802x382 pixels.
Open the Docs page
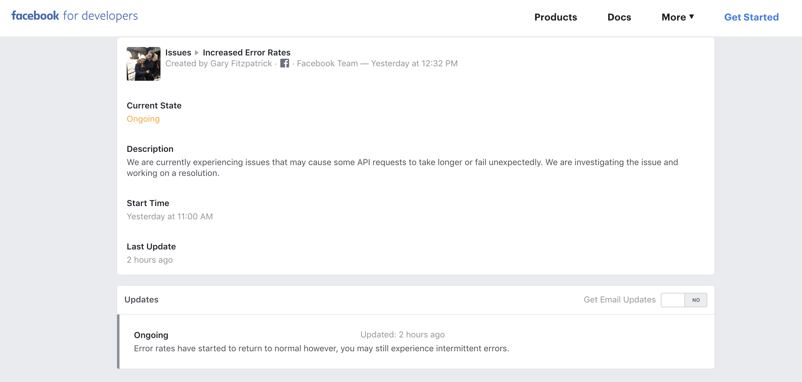tap(619, 17)
